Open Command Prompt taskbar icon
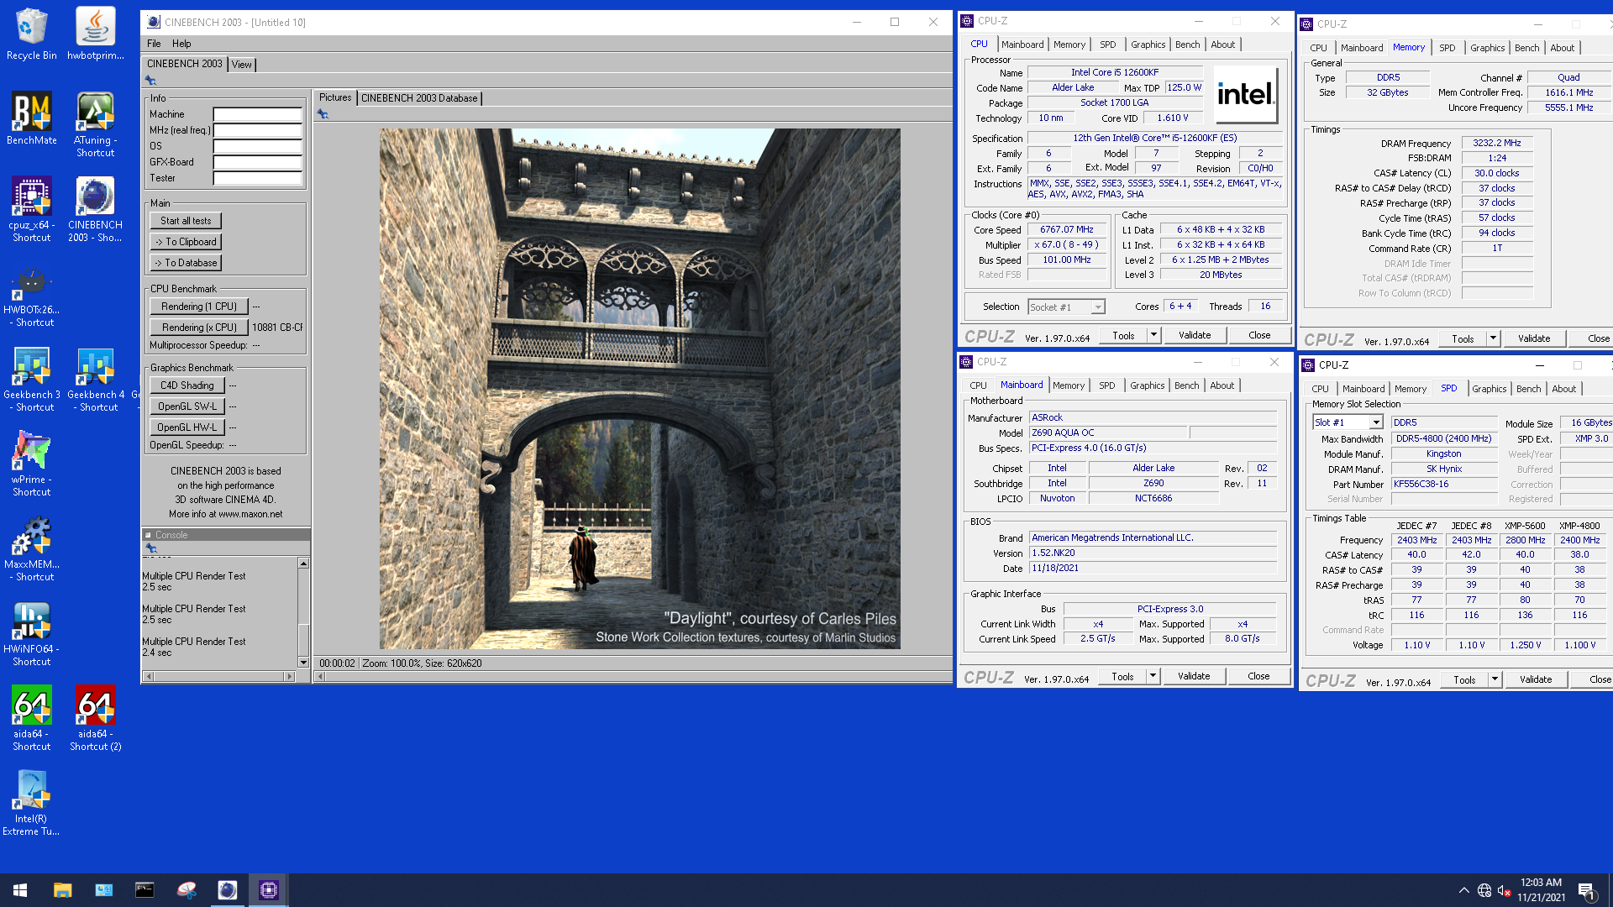The width and height of the screenshot is (1613, 907). [x=144, y=890]
